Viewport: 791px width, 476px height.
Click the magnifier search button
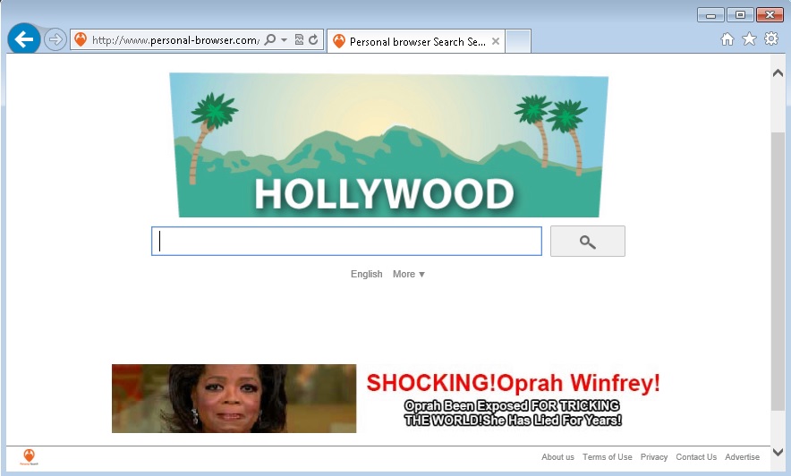click(x=588, y=242)
